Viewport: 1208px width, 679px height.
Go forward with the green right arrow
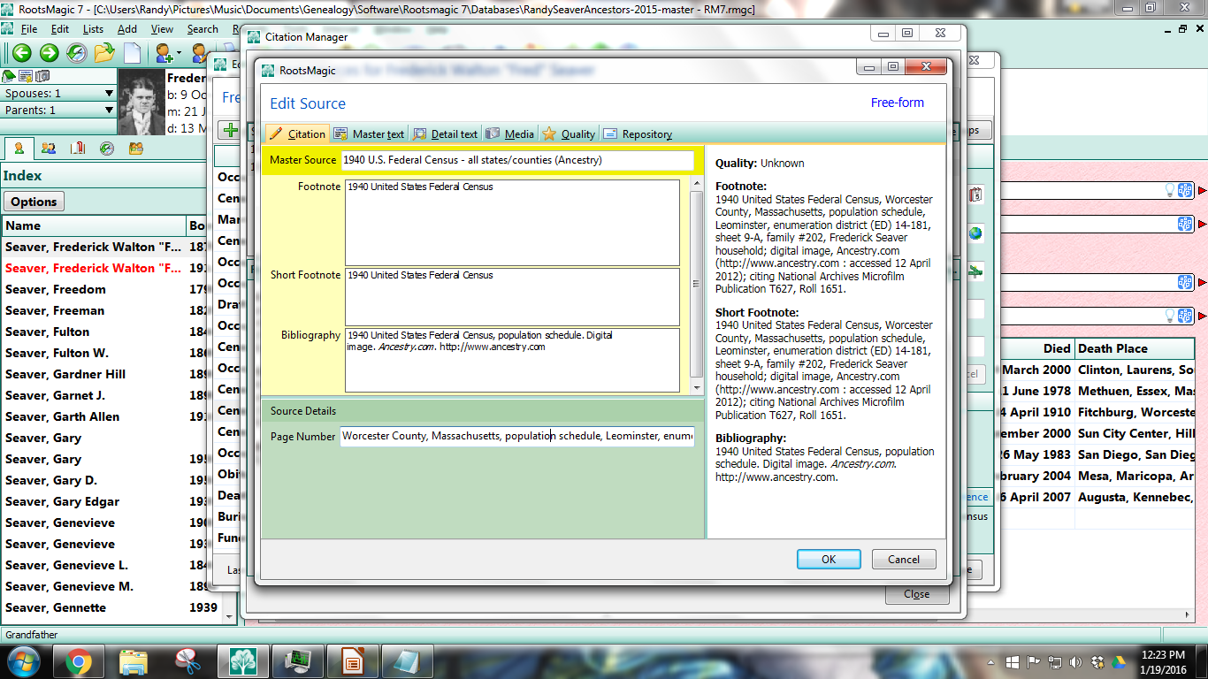[49, 53]
